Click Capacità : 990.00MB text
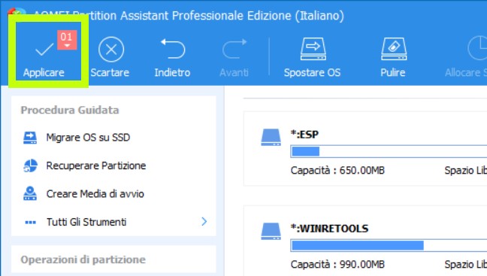 tap(337, 265)
